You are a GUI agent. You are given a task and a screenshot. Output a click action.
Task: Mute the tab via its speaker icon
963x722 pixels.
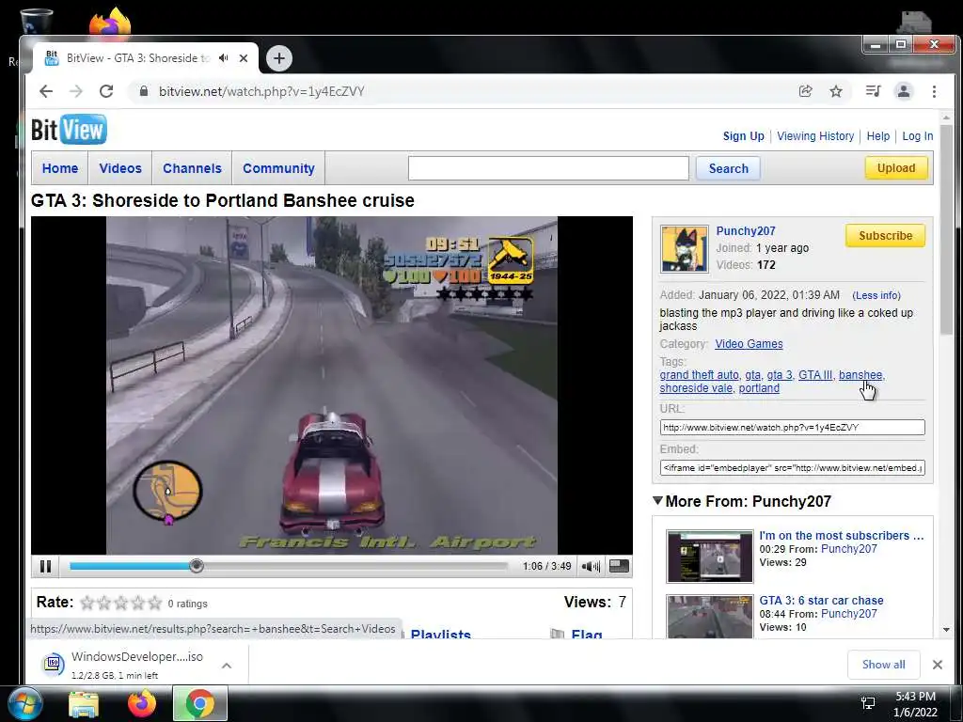[224, 57]
